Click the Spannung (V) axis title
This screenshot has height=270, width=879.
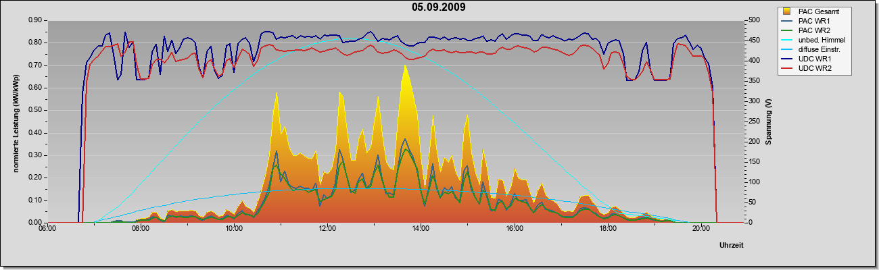pyautogui.click(x=769, y=122)
